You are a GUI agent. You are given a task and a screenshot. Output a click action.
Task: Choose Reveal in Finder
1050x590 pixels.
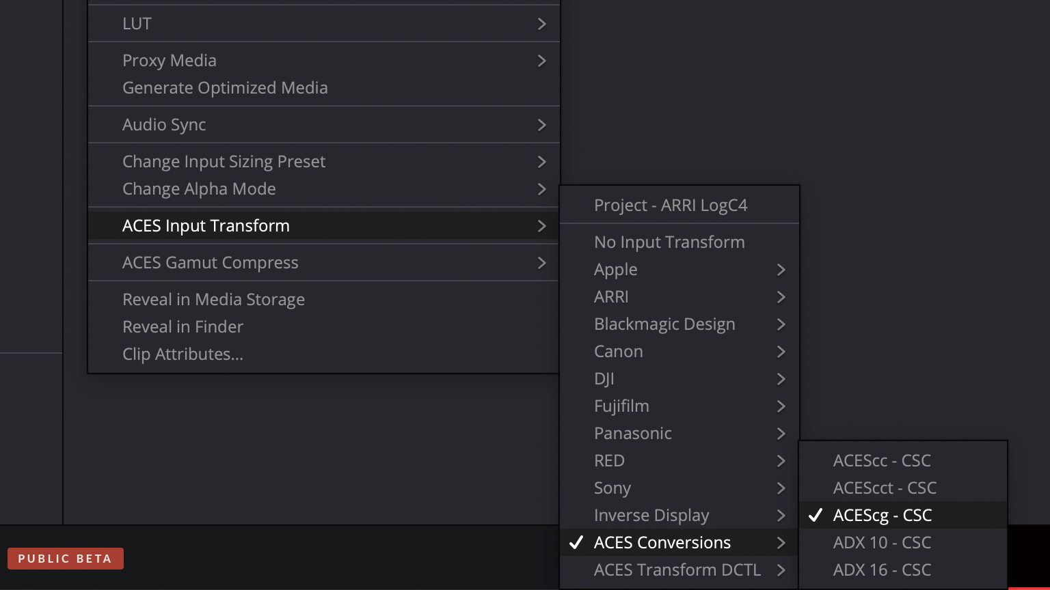coord(324,327)
